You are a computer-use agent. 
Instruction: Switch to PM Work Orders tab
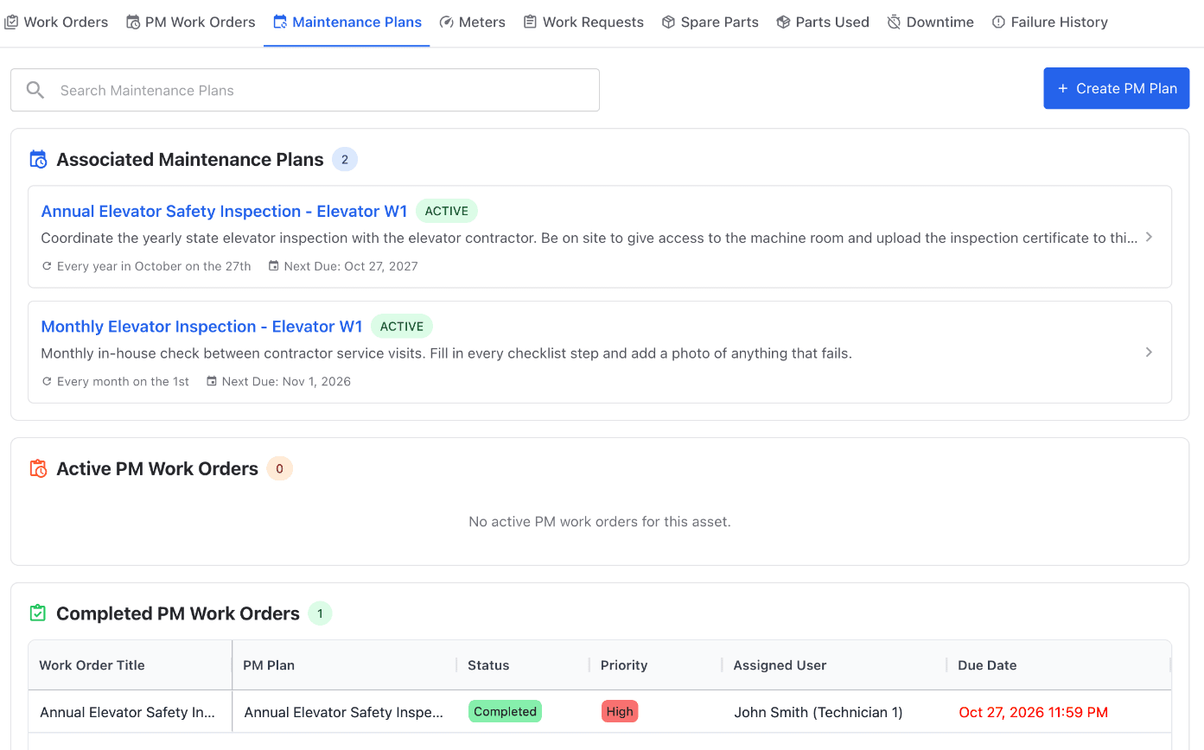[x=190, y=22]
